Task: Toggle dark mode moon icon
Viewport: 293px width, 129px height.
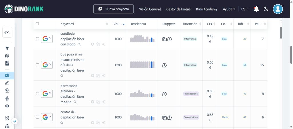Action: coord(266,9)
